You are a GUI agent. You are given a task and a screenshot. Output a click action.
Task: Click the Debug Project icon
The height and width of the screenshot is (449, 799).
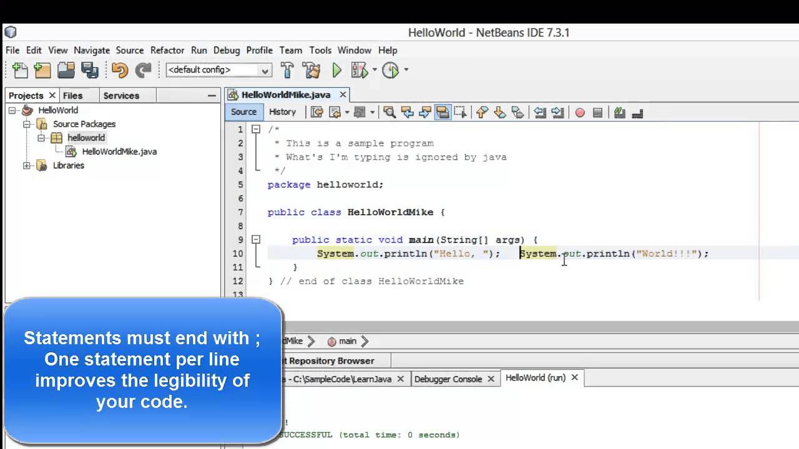360,70
